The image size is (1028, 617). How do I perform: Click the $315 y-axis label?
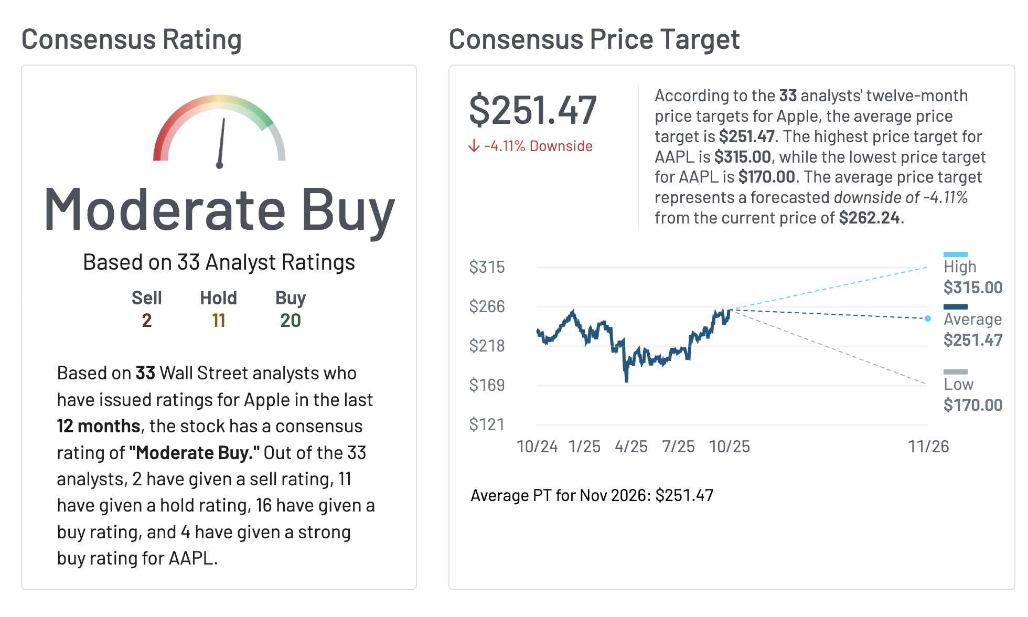coord(487,267)
